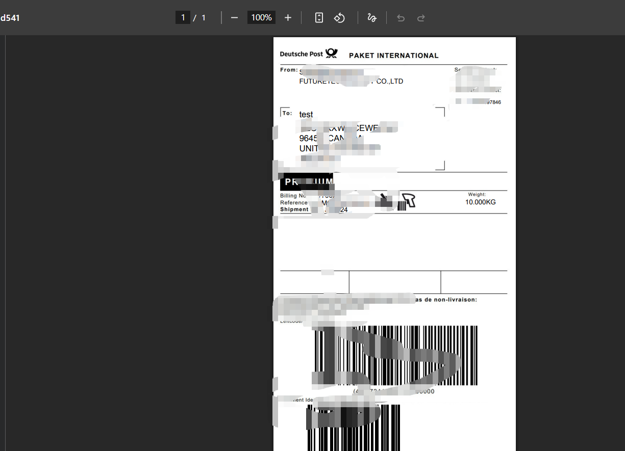
Task: Toggle the fit to page button
Action: (319, 18)
